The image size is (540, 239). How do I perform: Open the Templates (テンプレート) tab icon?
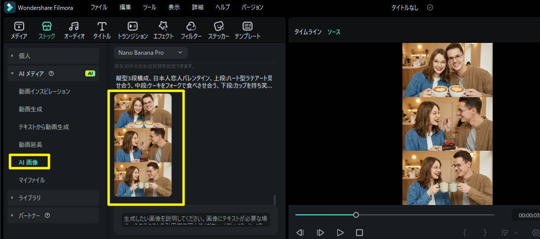[x=247, y=26]
